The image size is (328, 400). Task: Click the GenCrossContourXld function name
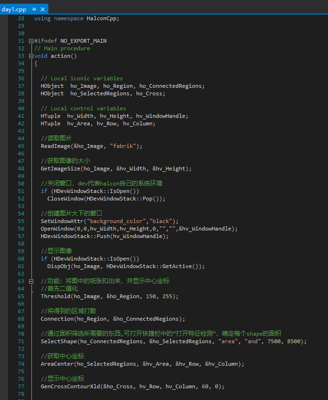69,386
